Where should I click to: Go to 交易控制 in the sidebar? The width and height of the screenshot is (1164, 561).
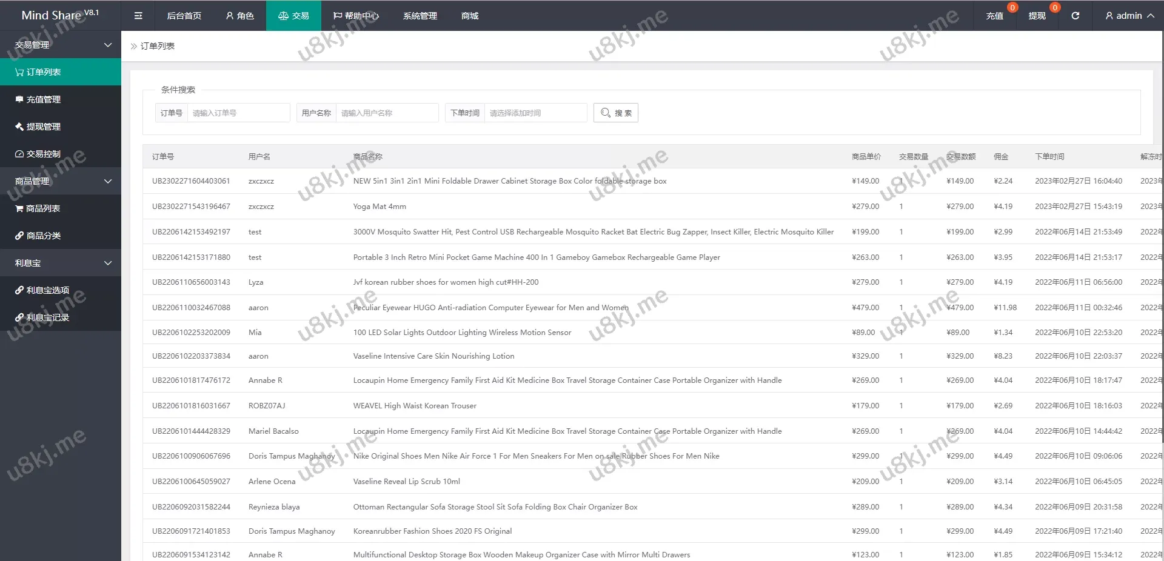click(43, 154)
